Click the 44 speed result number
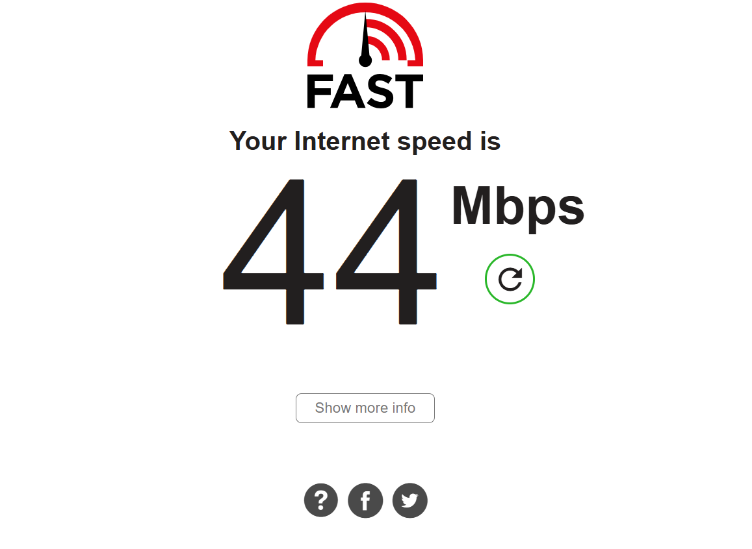This screenshot has height=549, width=752. 330,252
